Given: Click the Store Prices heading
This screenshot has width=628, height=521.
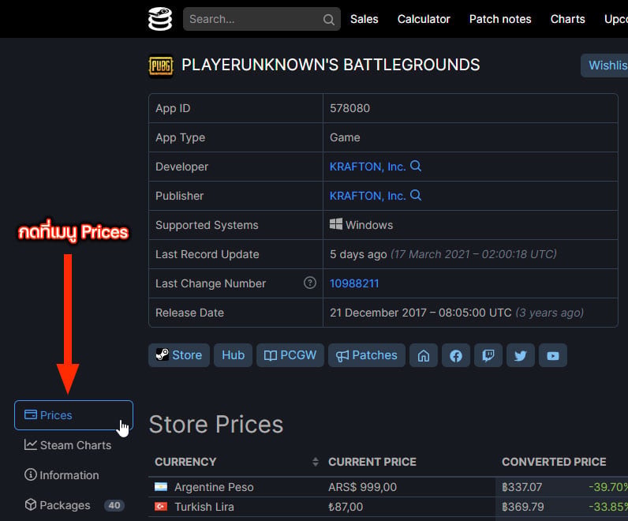Looking at the screenshot, I should pos(216,424).
